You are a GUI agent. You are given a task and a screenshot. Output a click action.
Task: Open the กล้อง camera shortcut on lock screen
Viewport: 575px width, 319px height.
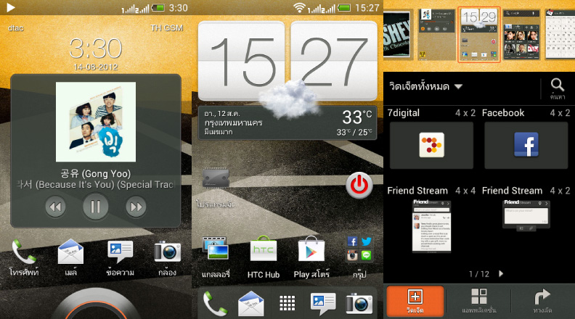click(168, 257)
